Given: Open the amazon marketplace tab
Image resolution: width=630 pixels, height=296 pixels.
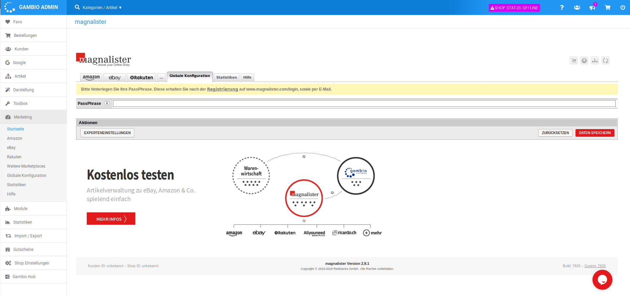Looking at the screenshot, I should [x=91, y=77].
